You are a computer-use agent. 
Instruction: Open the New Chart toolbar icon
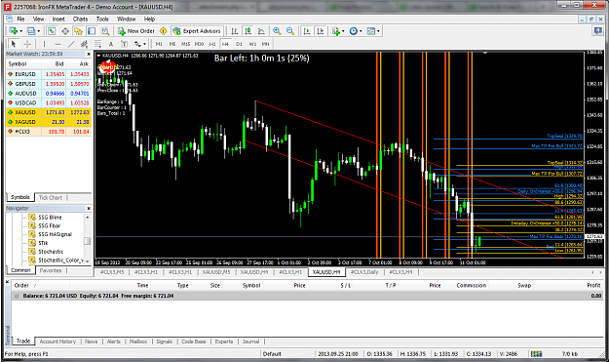point(14,31)
